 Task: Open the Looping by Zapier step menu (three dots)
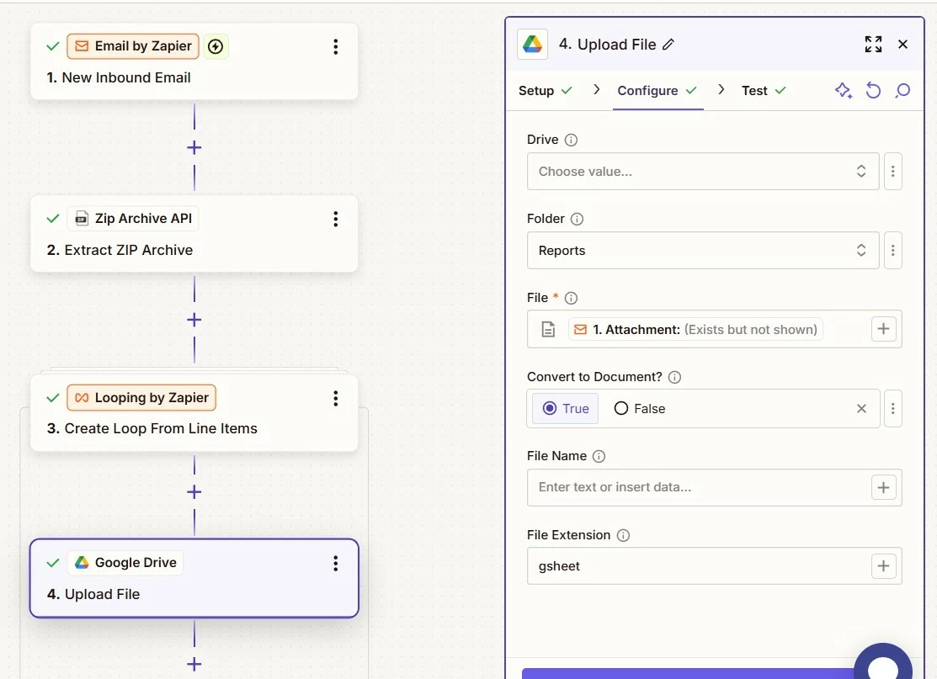[335, 398]
